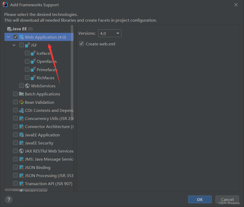The image size is (244, 207).
Task: Tick the Openfaces checkbox
Action: pos(27,61)
